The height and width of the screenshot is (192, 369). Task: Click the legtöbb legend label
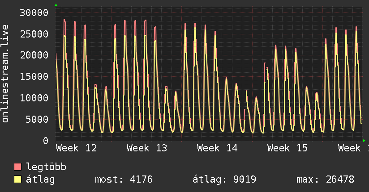pos(46,167)
